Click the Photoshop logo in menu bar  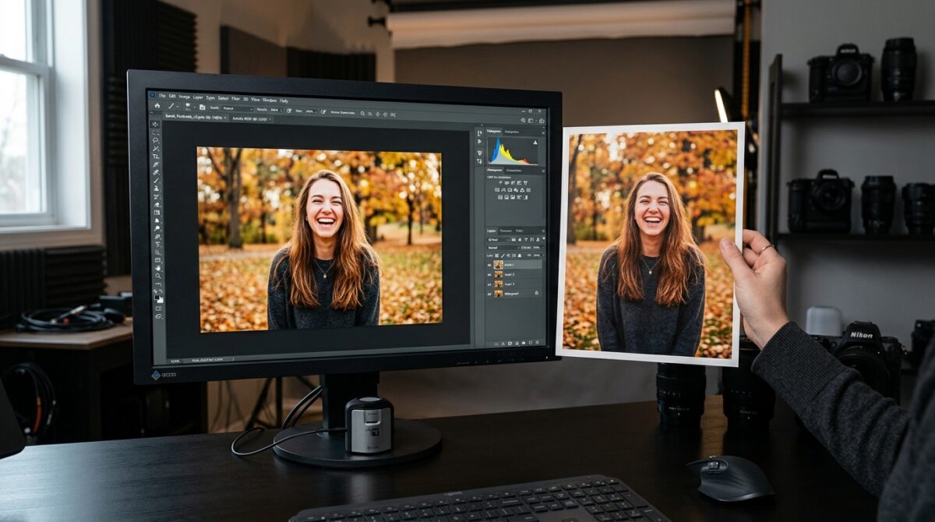[152, 94]
